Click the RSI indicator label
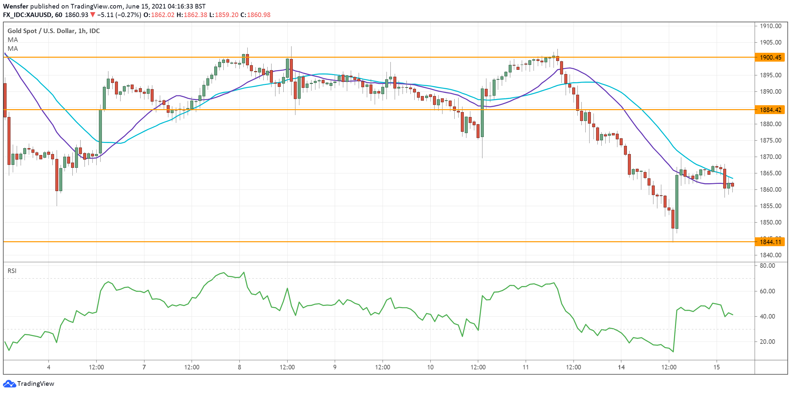 (x=12, y=271)
